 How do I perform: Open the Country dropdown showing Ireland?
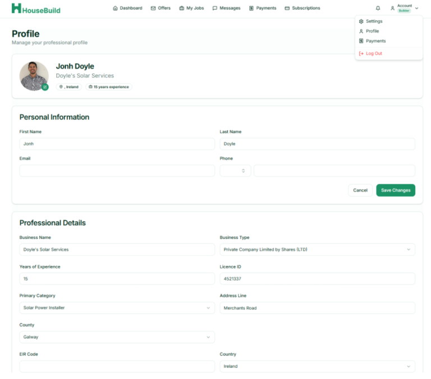[317, 366]
